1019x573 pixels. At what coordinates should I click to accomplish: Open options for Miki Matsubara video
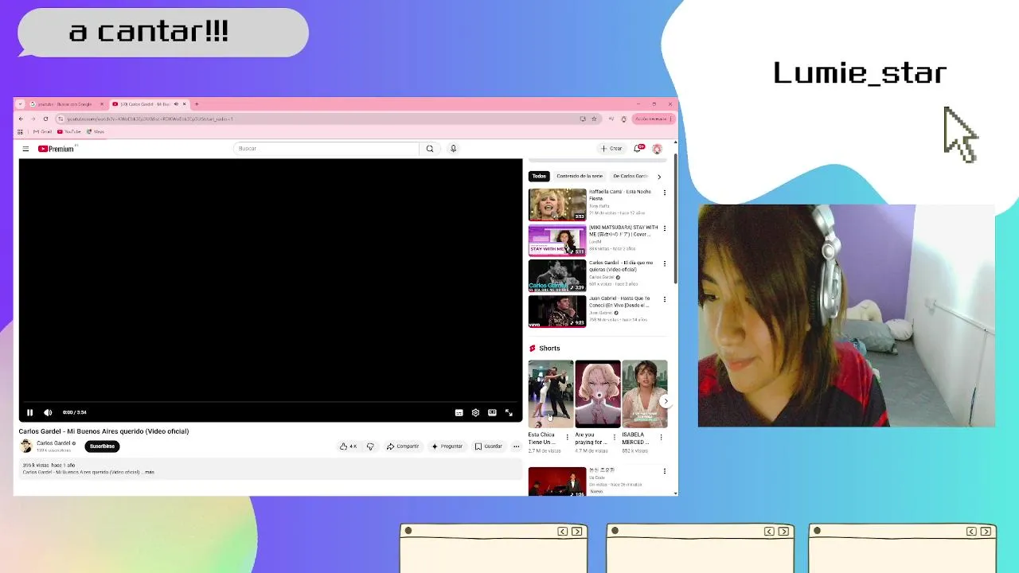tap(665, 228)
